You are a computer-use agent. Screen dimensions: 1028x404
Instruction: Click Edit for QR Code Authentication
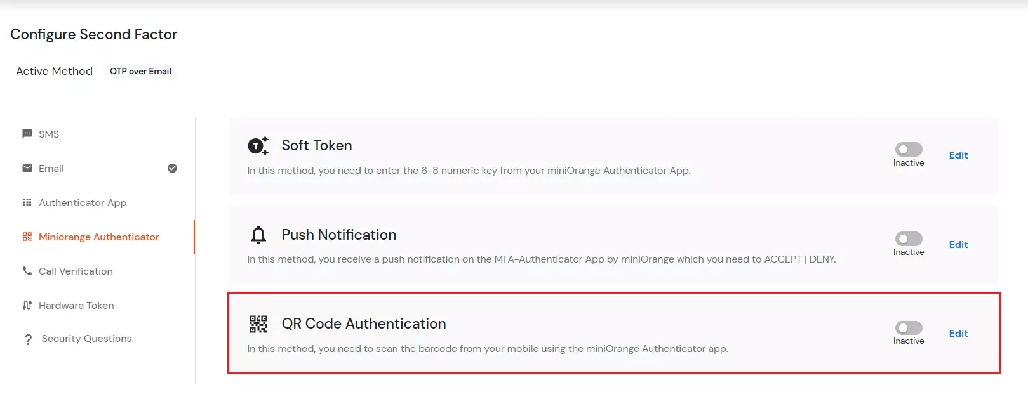[958, 333]
